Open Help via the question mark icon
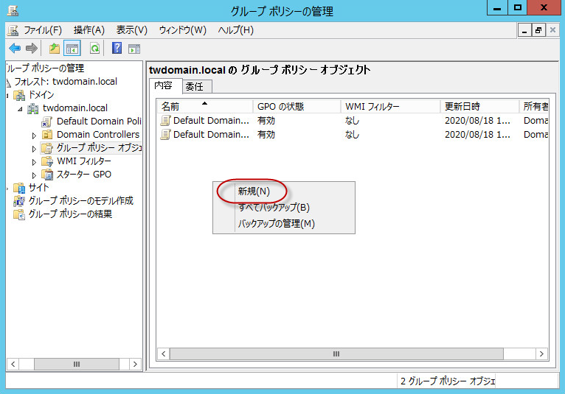 pyautogui.click(x=117, y=49)
